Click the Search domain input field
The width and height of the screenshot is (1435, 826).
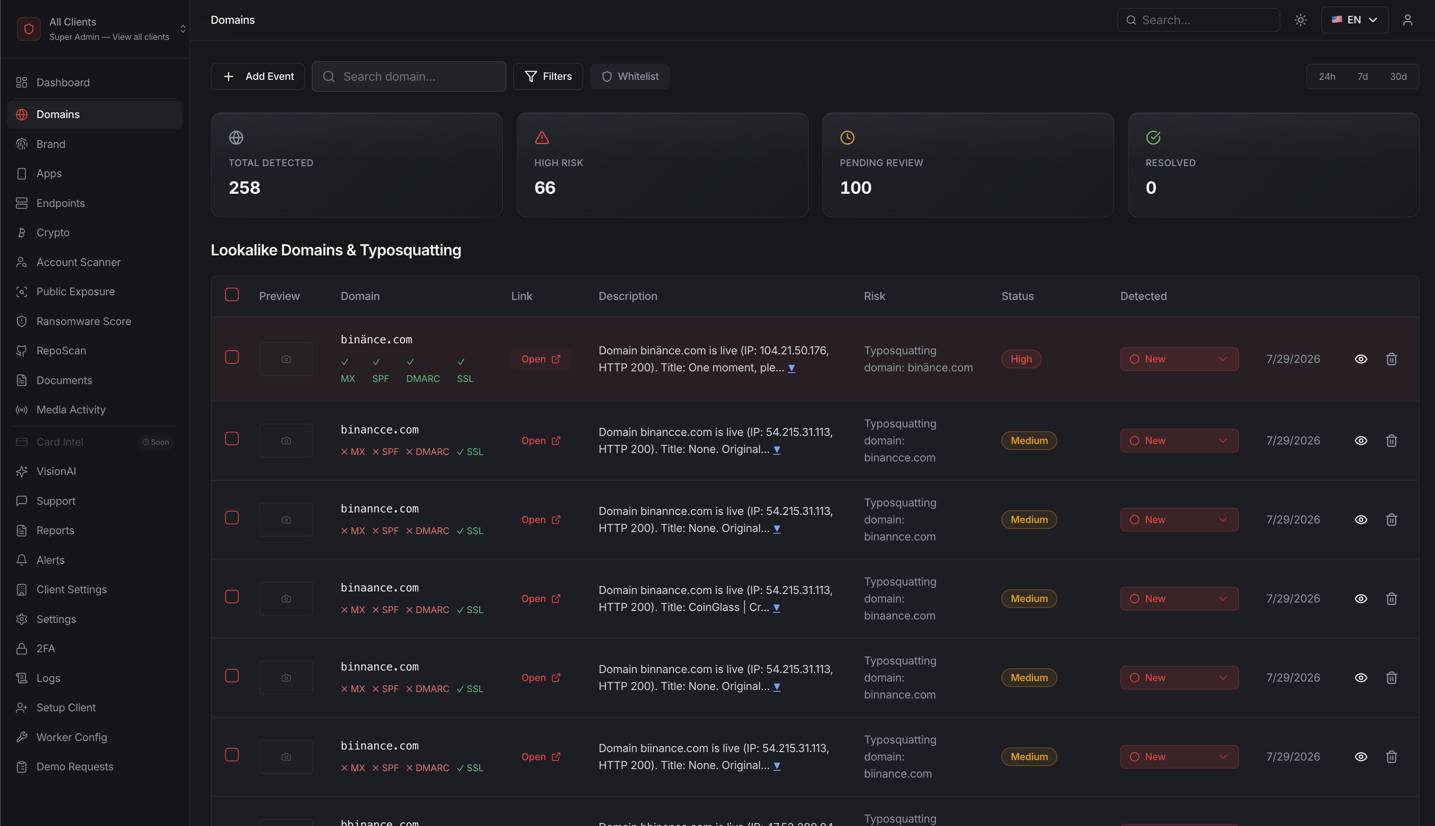pyautogui.click(x=409, y=76)
